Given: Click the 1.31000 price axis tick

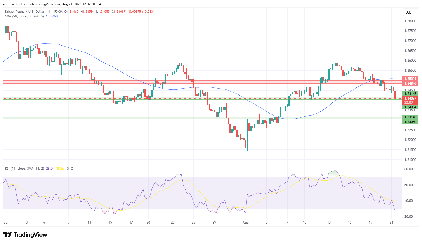Looking at the screenshot, I should click(410, 160).
